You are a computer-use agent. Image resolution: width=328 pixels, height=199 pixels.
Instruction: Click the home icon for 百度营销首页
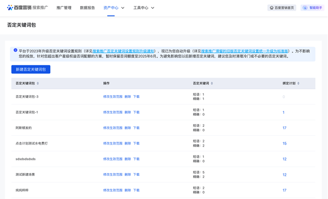tap(271, 8)
